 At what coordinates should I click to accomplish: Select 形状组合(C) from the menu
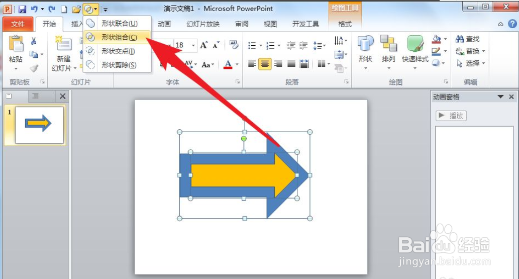tap(117, 37)
